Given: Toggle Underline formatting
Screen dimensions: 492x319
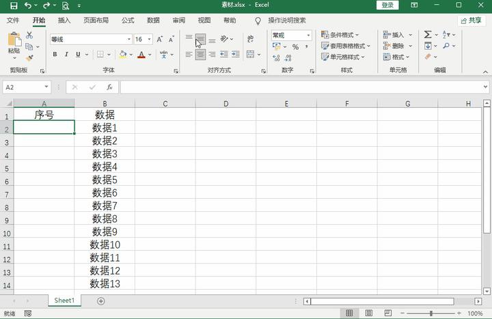Looking at the screenshot, I should click(x=78, y=54).
